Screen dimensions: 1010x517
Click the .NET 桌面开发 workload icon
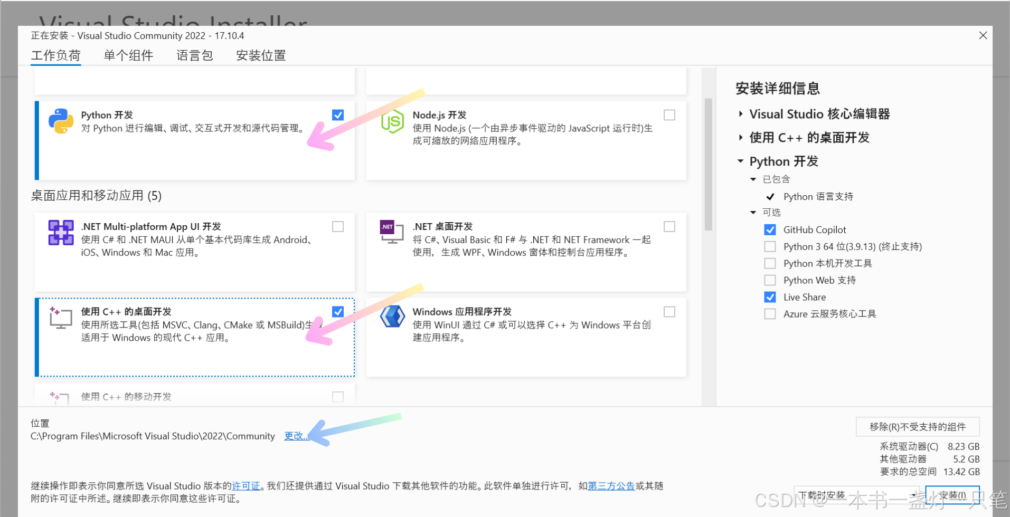click(x=392, y=232)
